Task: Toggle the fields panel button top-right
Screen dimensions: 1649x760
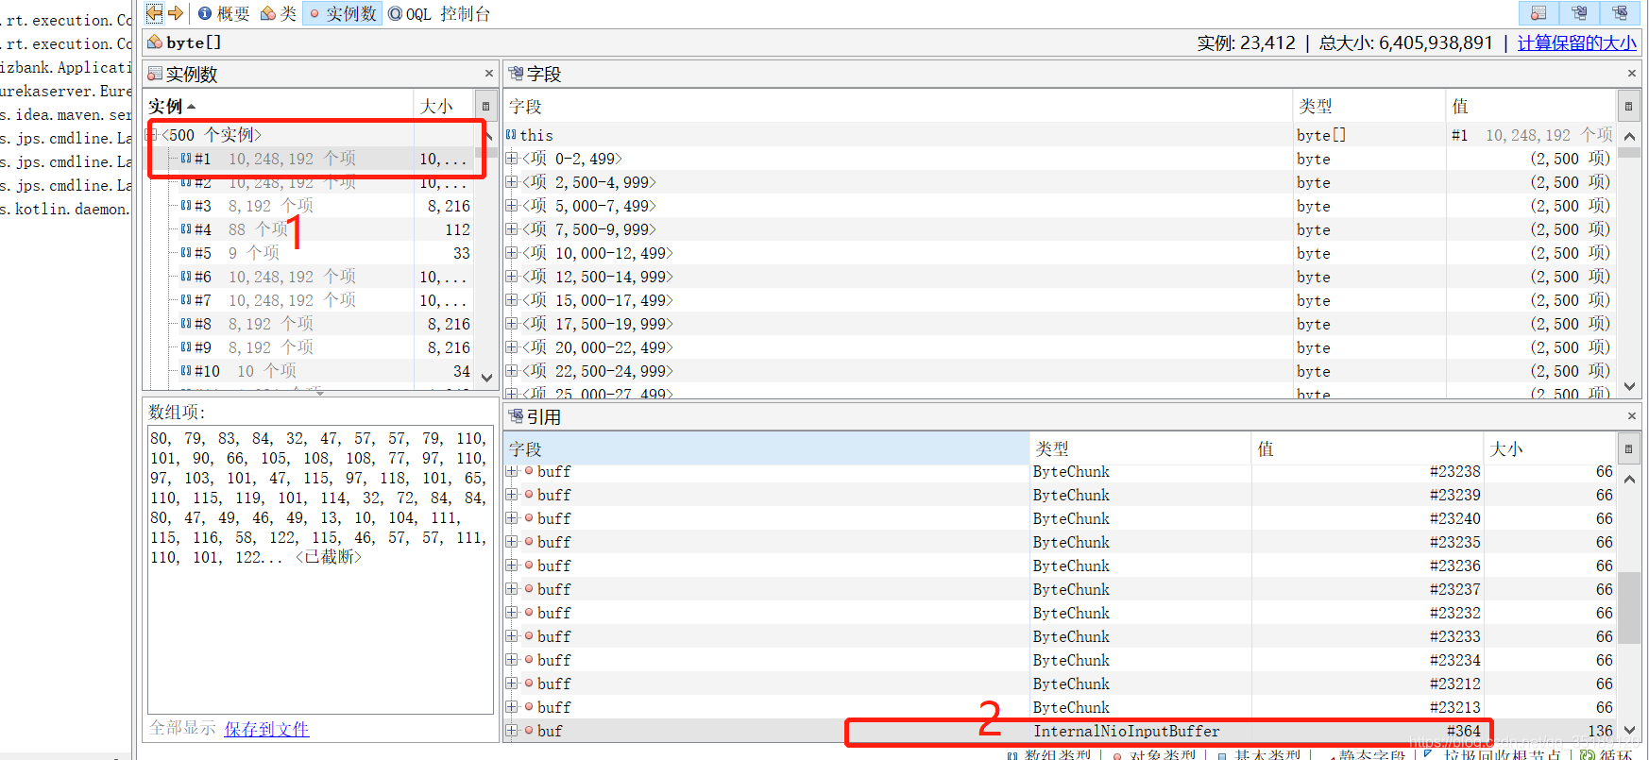Action: pos(1580,13)
